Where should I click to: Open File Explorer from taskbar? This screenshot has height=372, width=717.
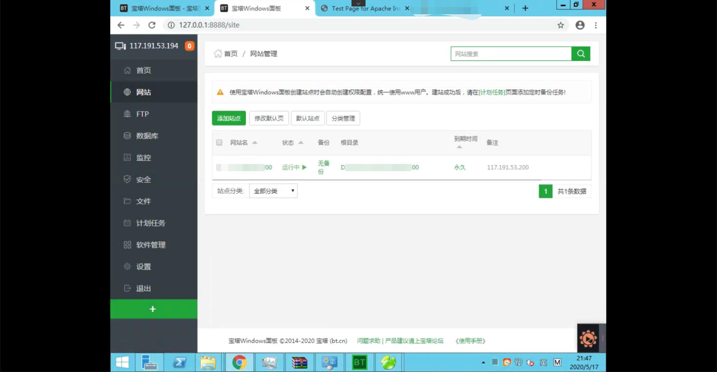[208, 362]
